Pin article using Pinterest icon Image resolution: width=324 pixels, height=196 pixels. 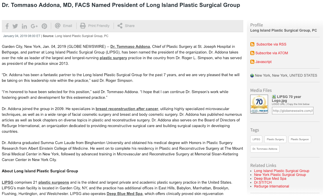coord(44,26)
